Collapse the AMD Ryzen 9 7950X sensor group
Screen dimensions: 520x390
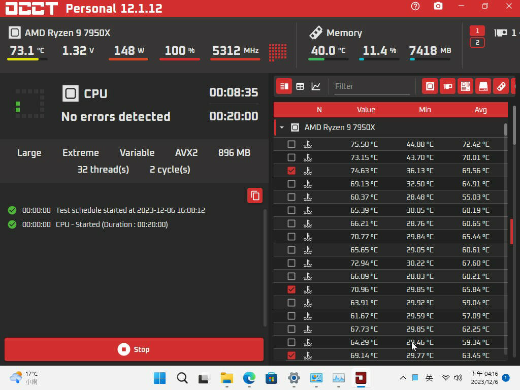[x=282, y=127]
